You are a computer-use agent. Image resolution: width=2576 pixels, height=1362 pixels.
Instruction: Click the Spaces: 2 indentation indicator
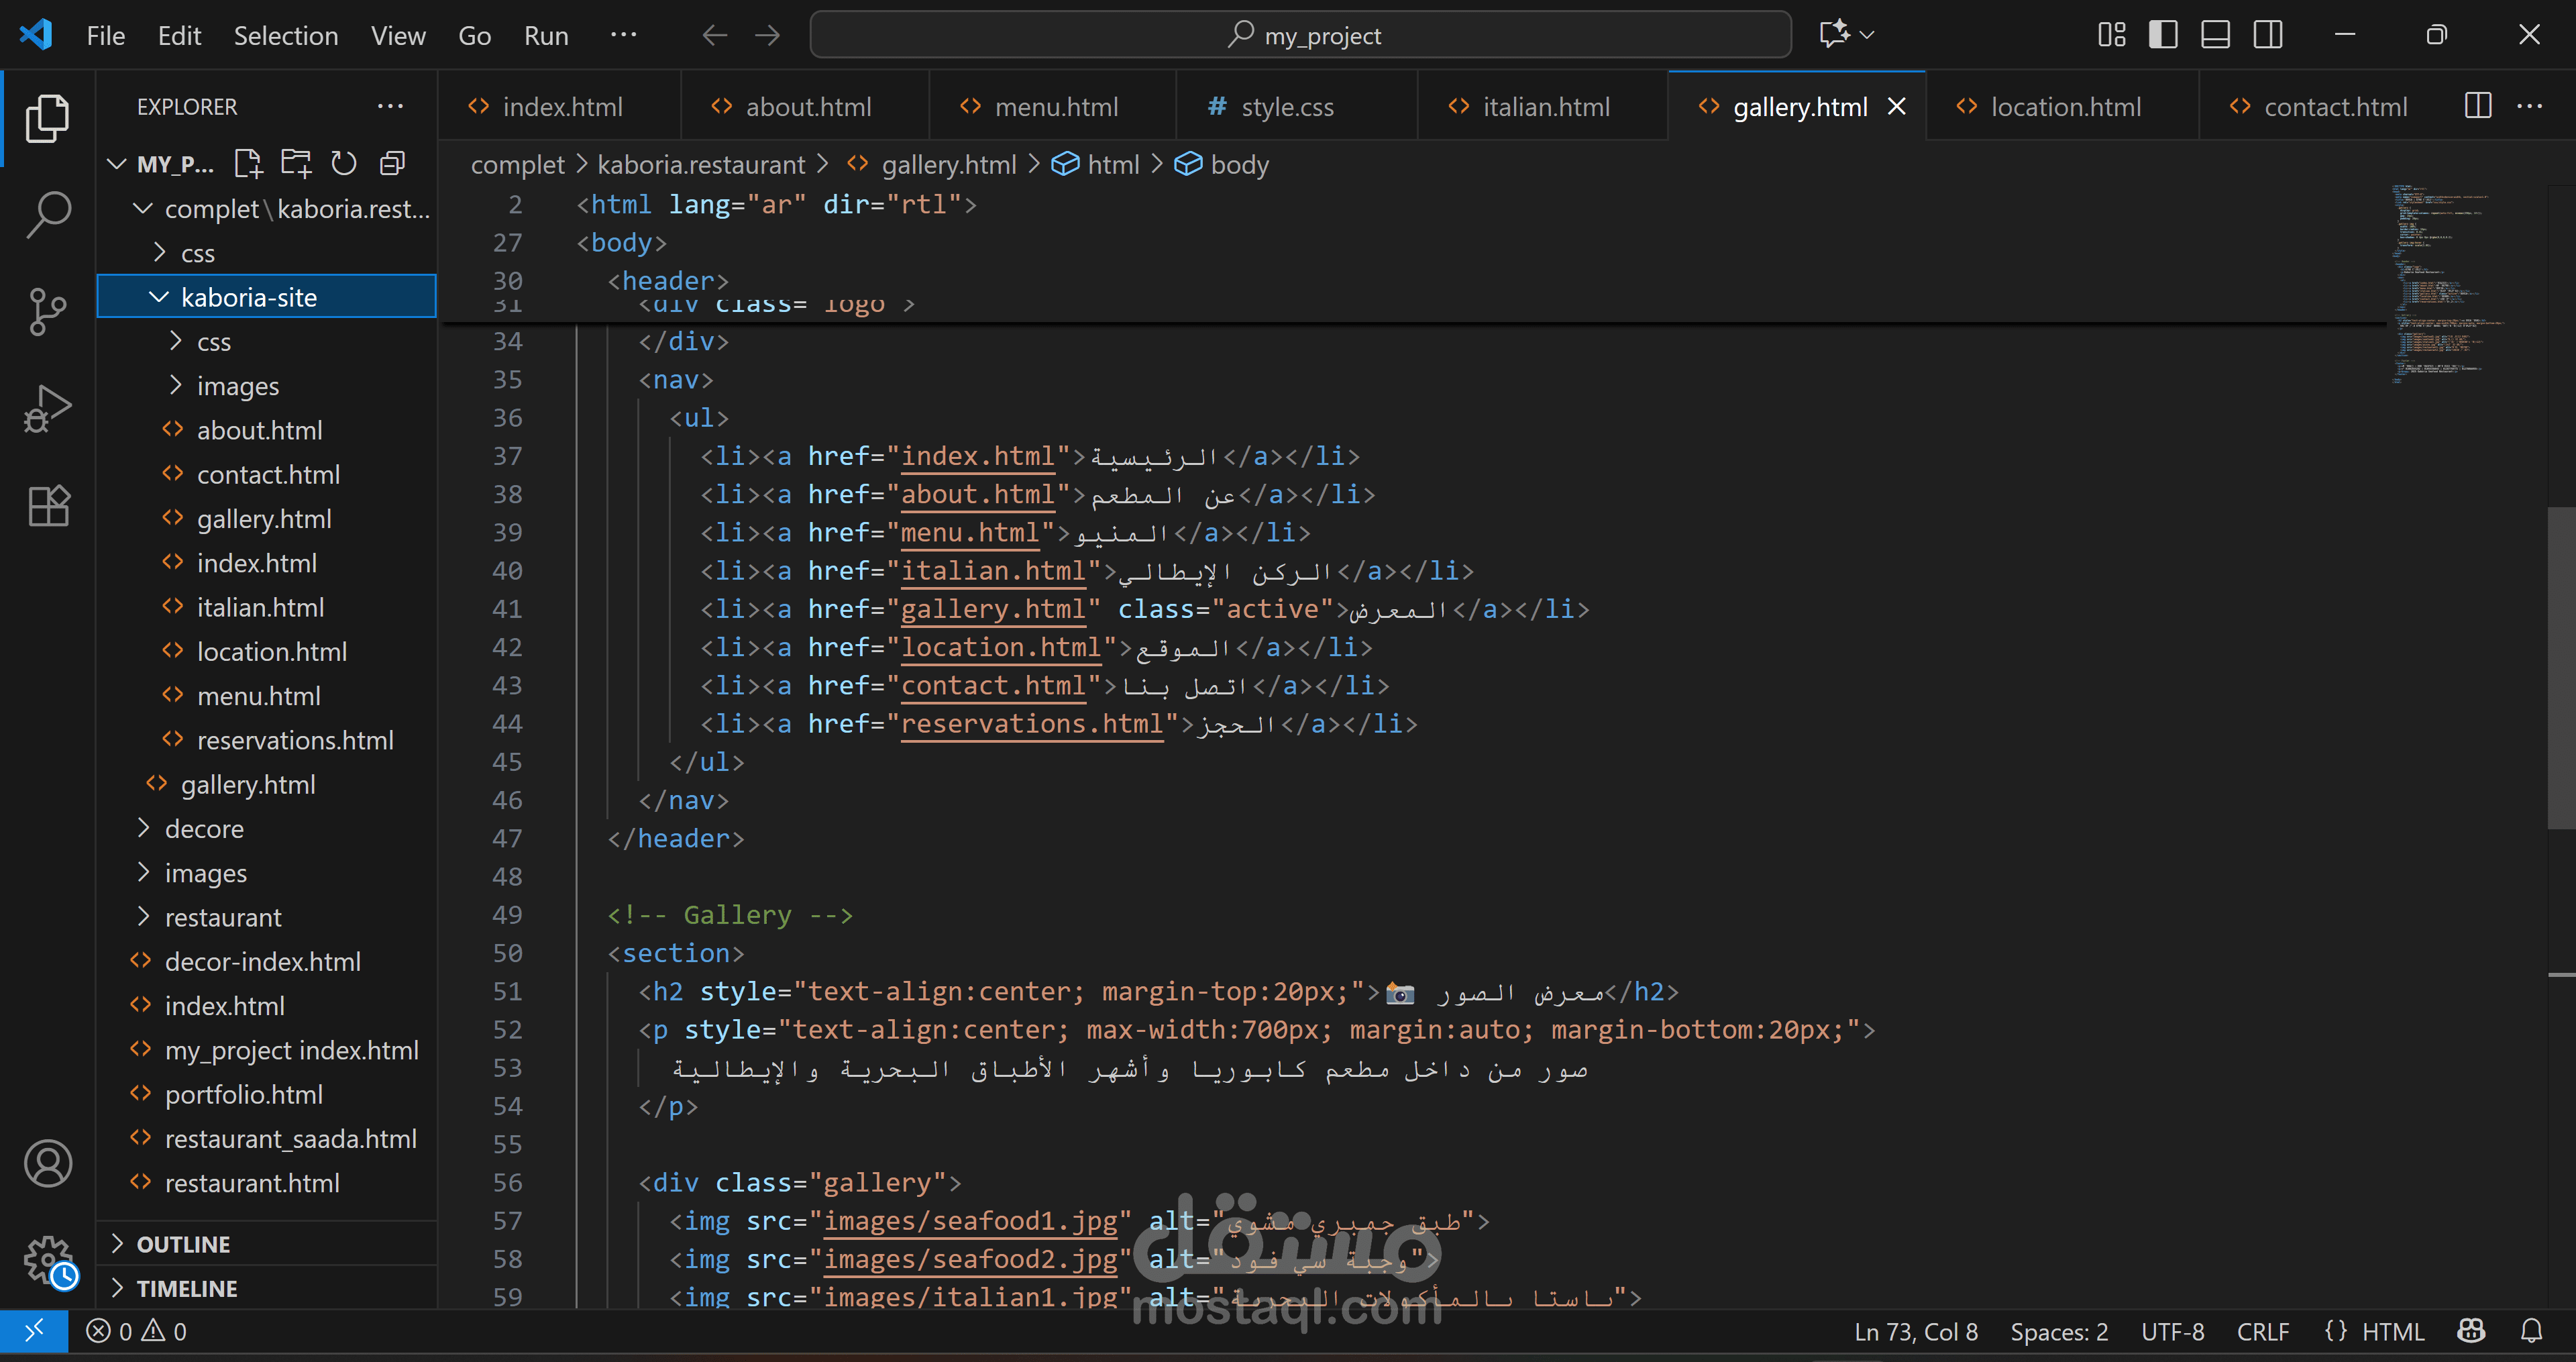2059,1332
